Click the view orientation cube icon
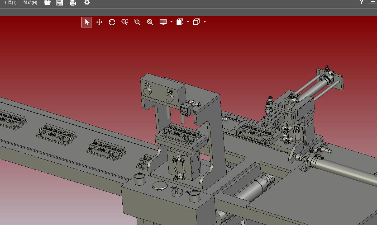The image size is (377, 225). (197, 22)
